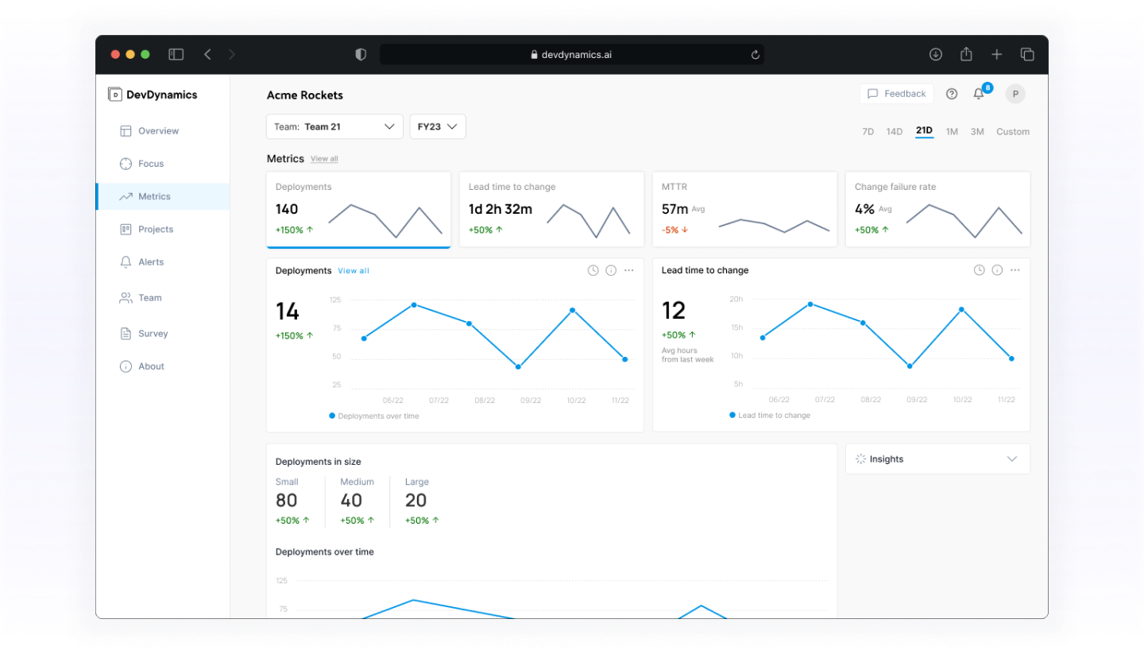
Task: Expand the FY23 fiscal year selector
Action: coord(437,126)
